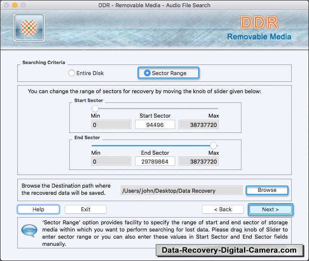
Task: Go back with the < Back button
Action: [x=223, y=209]
